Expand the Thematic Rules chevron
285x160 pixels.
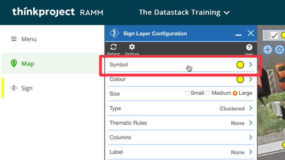[251, 123]
